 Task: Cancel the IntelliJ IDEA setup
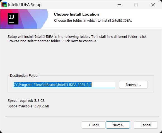coord(146,125)
